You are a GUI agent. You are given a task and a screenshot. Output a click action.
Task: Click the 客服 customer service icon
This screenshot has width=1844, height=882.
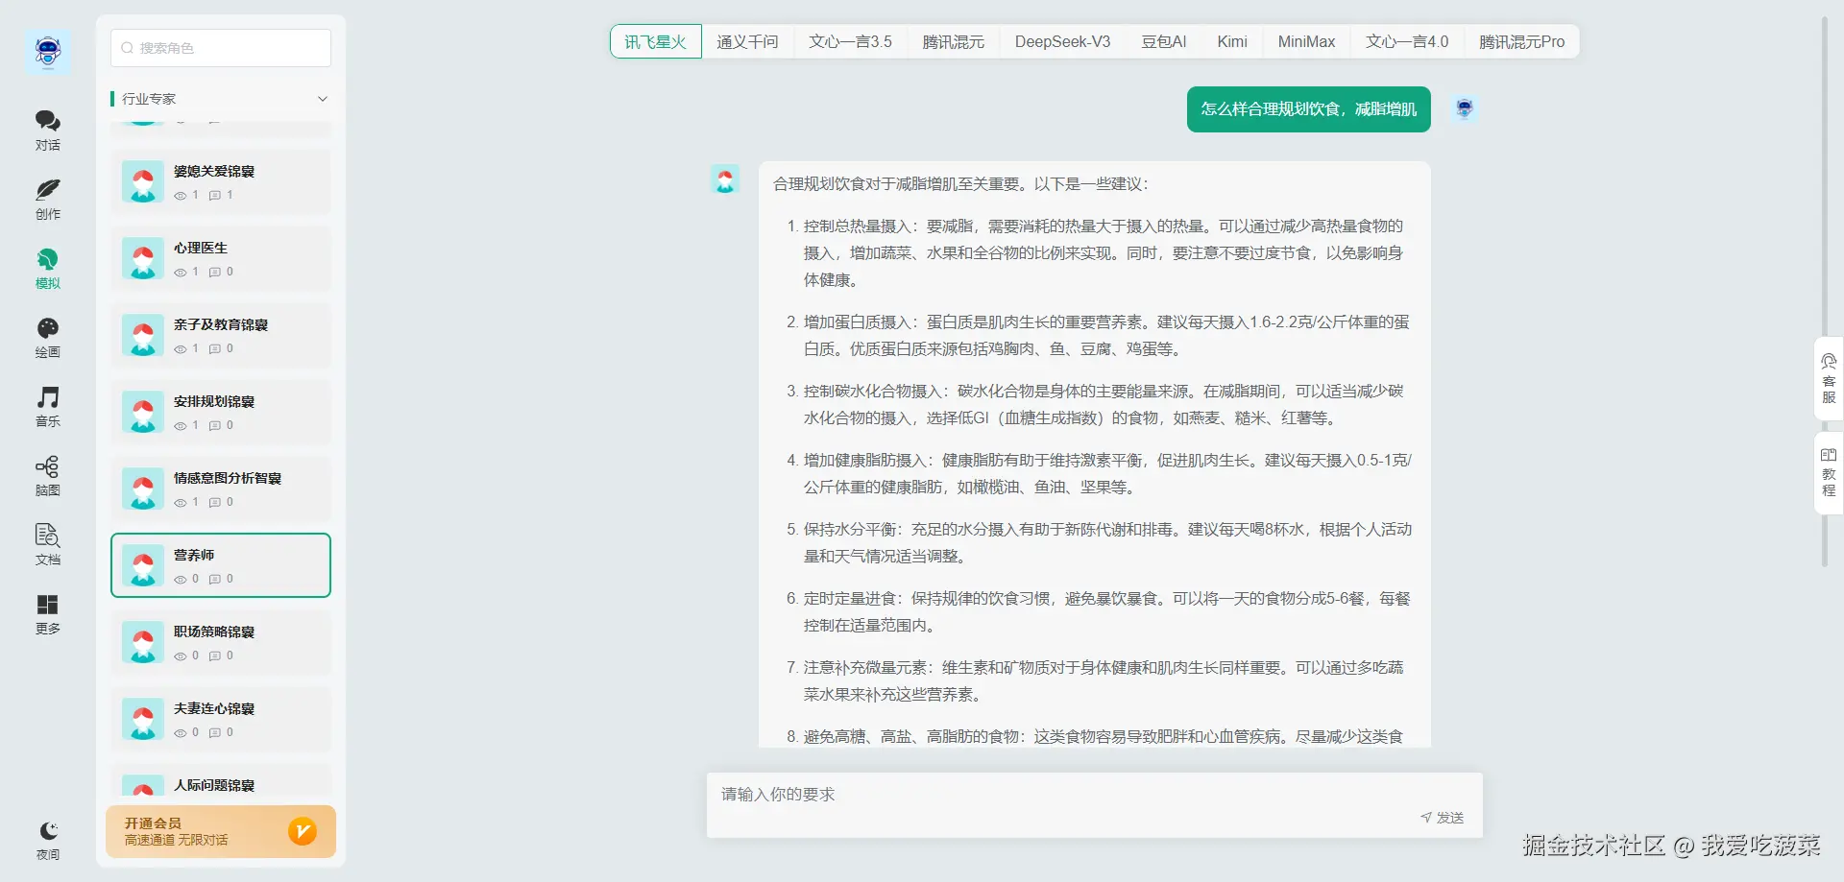[x=1829, y=379]
